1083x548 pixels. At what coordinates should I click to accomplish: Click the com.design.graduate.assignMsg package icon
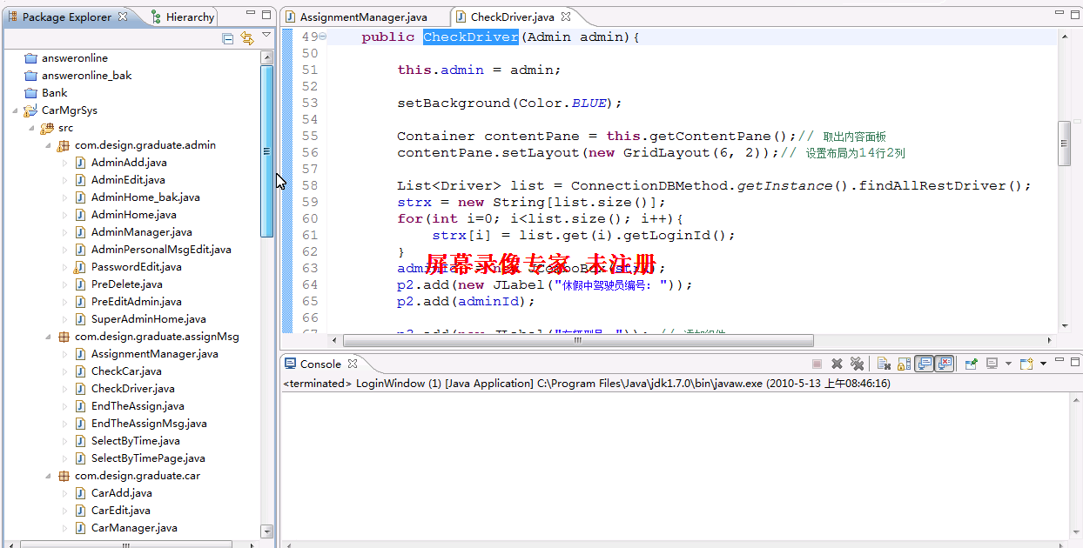coord(64,337)
